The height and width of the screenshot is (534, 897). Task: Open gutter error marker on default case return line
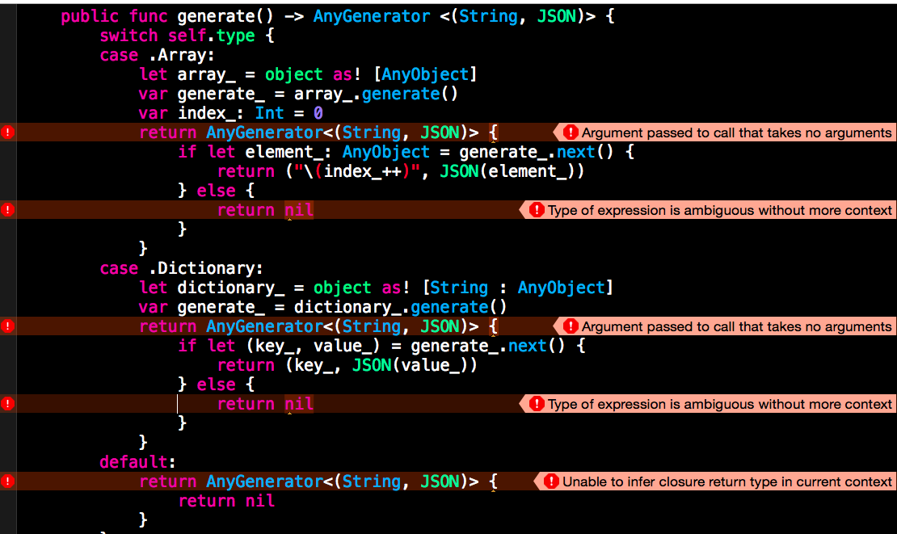8,481
